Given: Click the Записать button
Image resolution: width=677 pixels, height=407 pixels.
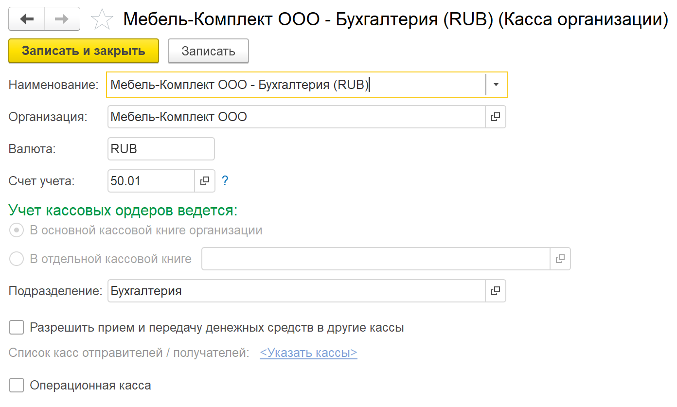Looking at the screenshot, I should [208, 51].
